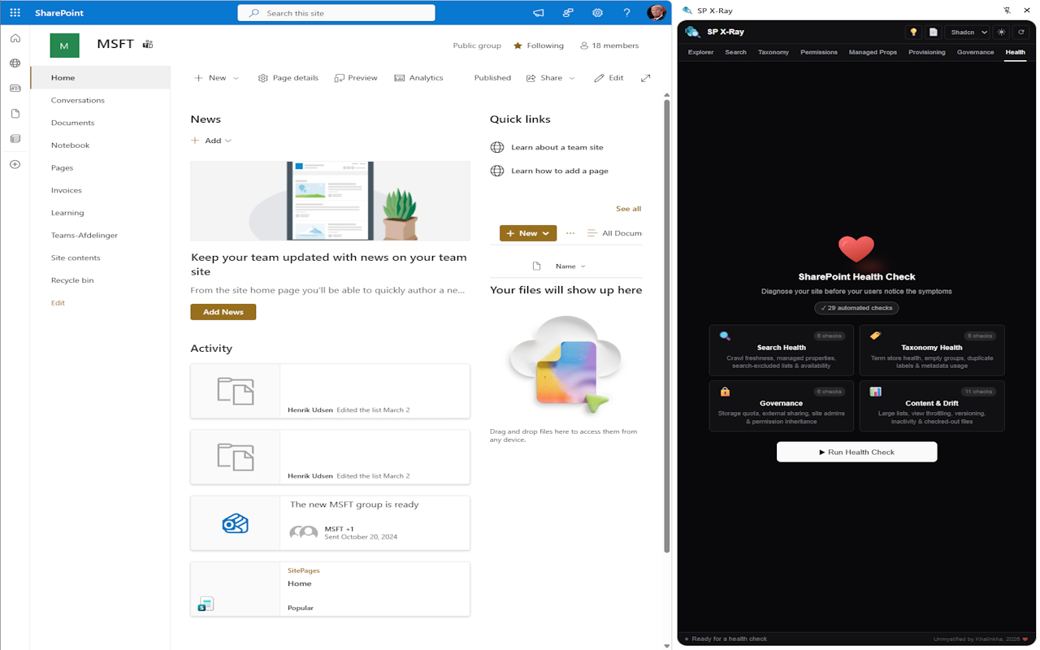Screen dimensions: 1040x650
Task: Switch to the Search tab in SP X-Ray
Action: pyautogui.click(x=735, y=52)
